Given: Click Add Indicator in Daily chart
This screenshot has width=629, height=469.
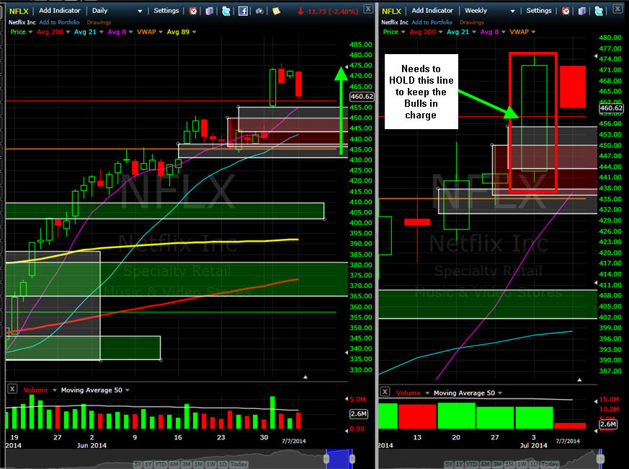Looking at the screenshot, I should pyautogui.click(x=59, y=10).
